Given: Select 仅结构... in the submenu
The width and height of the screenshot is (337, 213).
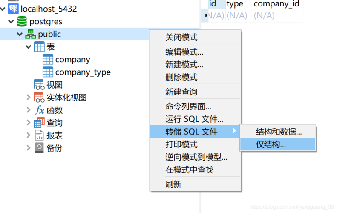Looking at the screenshot, I should pos(278,144).
